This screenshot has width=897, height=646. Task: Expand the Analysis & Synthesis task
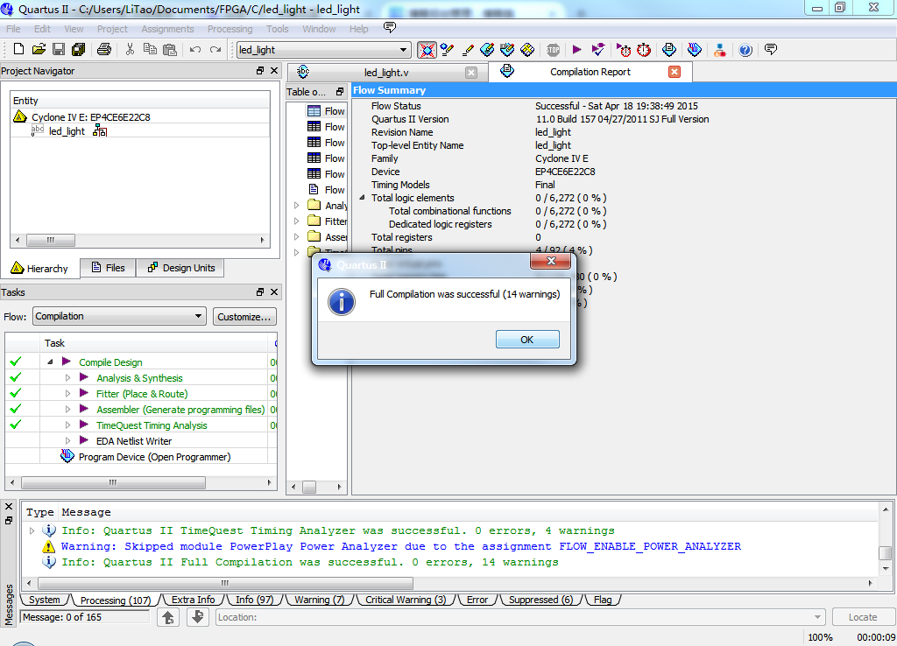67,378
